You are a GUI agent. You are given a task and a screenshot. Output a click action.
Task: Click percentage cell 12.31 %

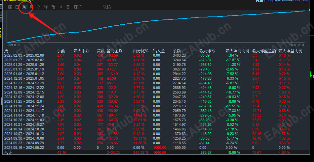[x=140, y=138]
